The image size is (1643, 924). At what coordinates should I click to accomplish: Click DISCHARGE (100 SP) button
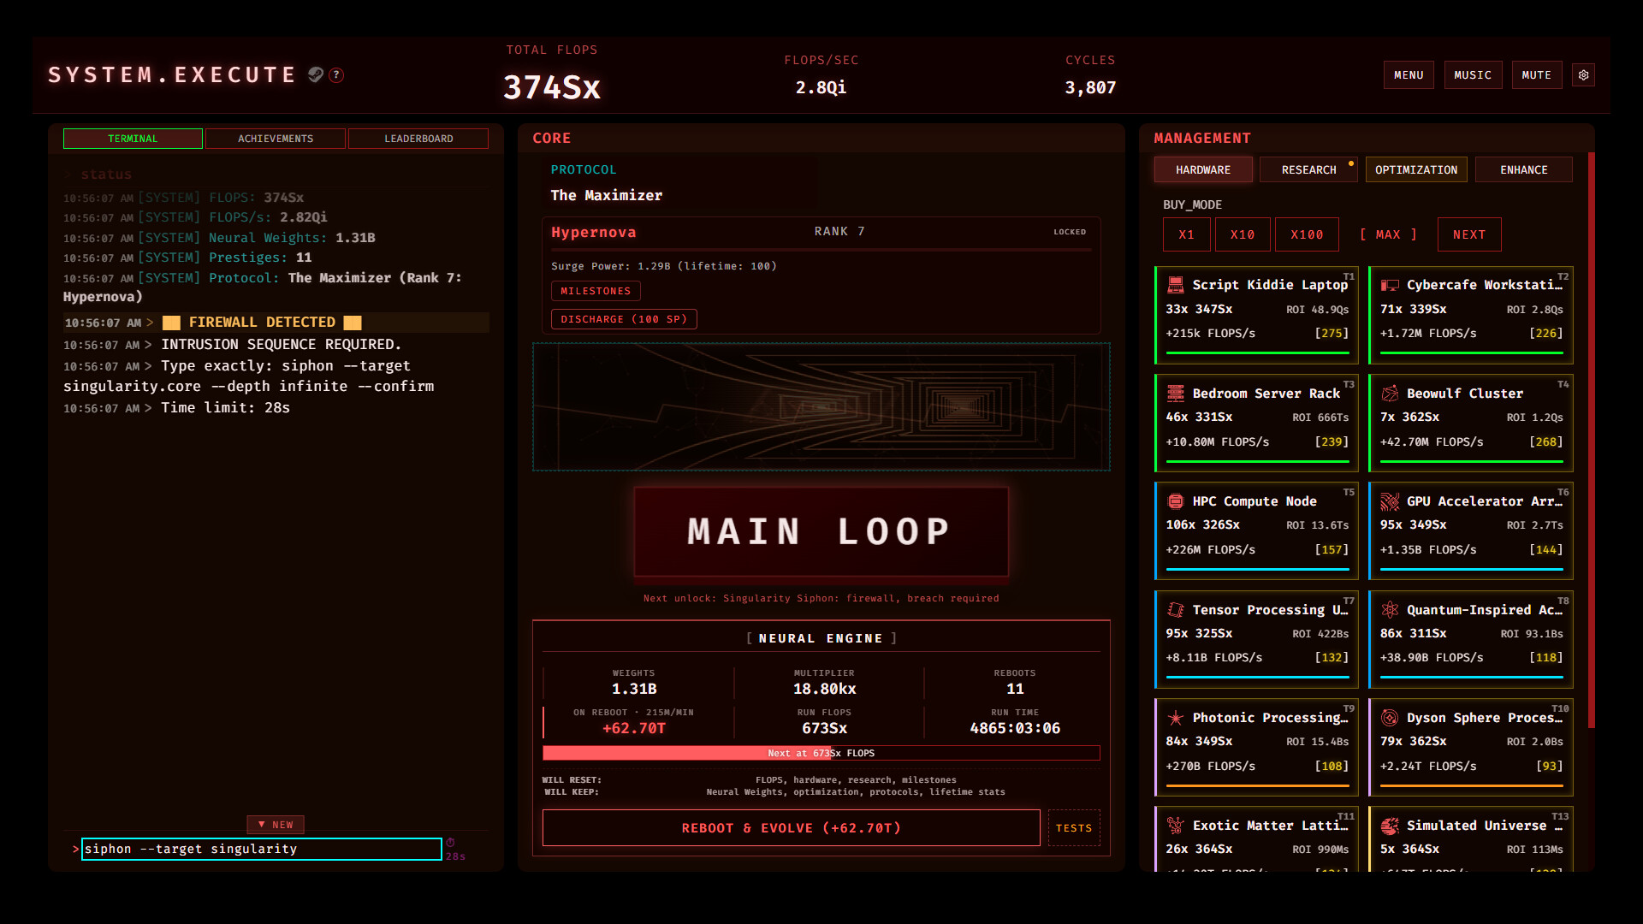coord(624,319)
